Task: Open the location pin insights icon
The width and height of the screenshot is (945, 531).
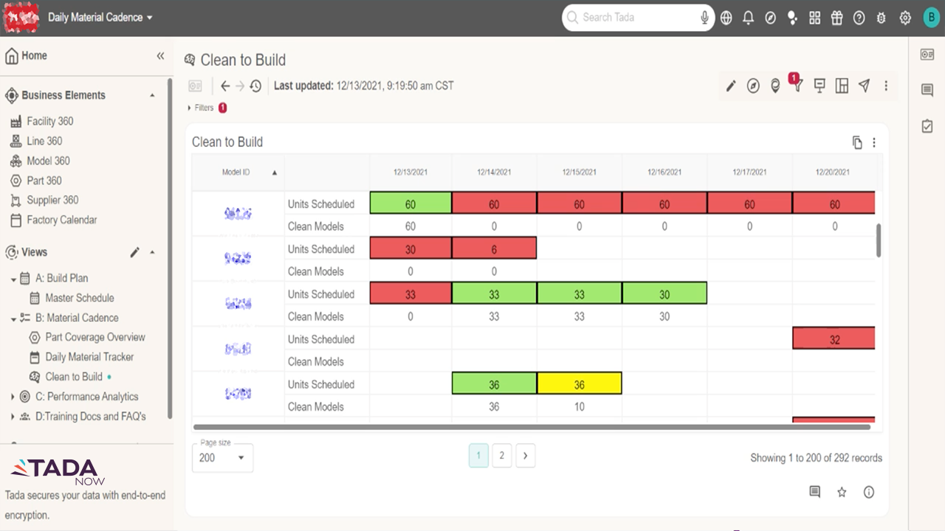Action: [x=774, y=86]
